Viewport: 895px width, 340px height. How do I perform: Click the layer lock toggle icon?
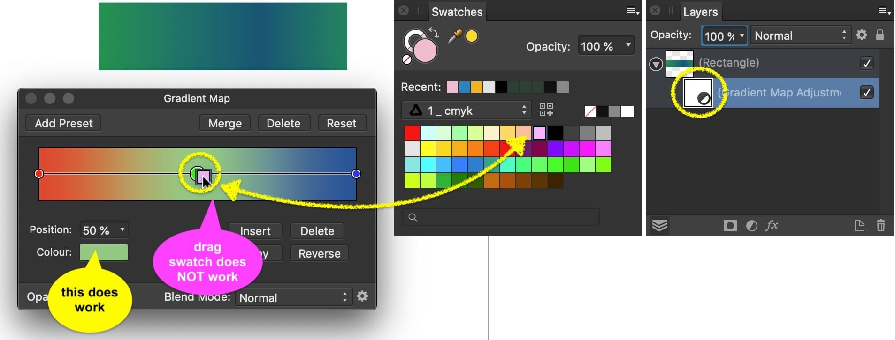880,35
